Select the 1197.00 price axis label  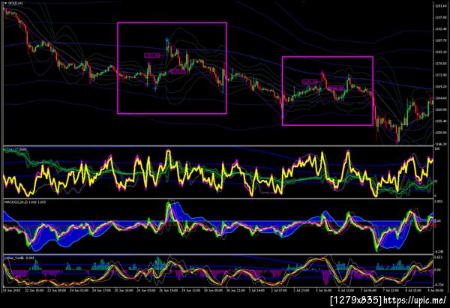coord(440,17)
